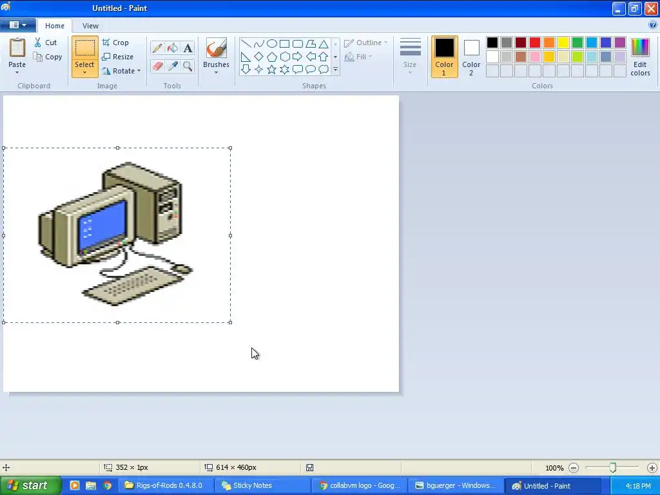The width and height of the screenshot is (660, 495).
Task: Choose the Oval shape
Action: 272,44
